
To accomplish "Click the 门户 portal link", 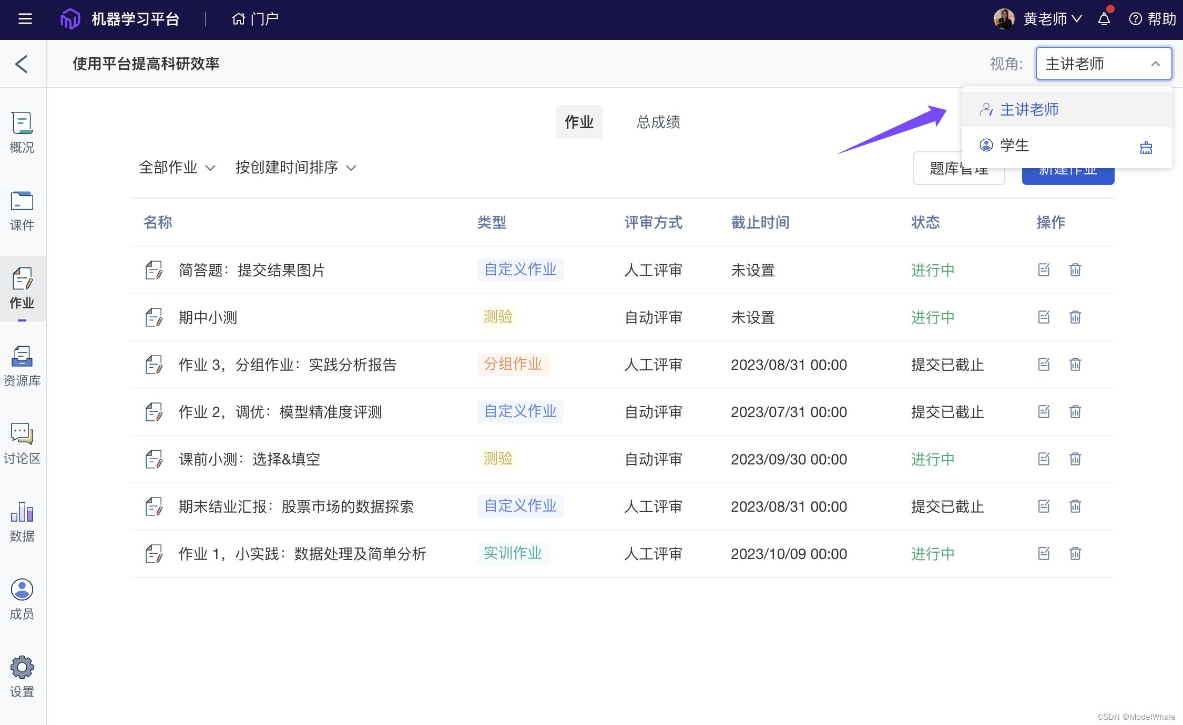I will (x=256, y=19).
